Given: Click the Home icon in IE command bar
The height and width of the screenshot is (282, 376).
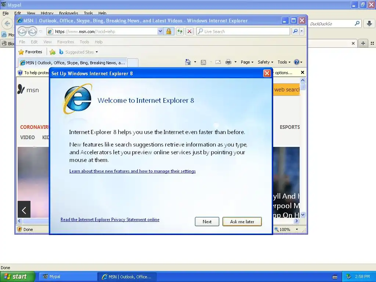Looking at the screenshot, I should pyautogui.click(x=188, y=62).
